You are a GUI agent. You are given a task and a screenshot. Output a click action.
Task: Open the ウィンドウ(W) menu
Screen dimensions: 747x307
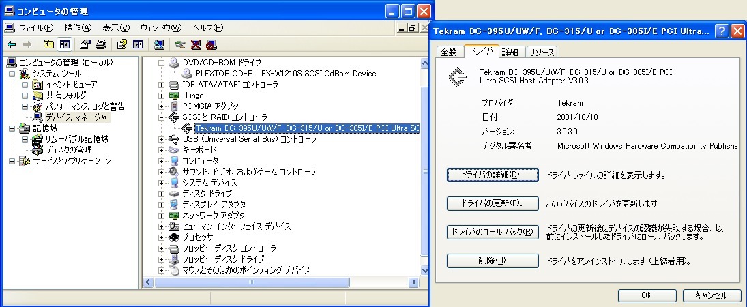(x=161, y=28)
